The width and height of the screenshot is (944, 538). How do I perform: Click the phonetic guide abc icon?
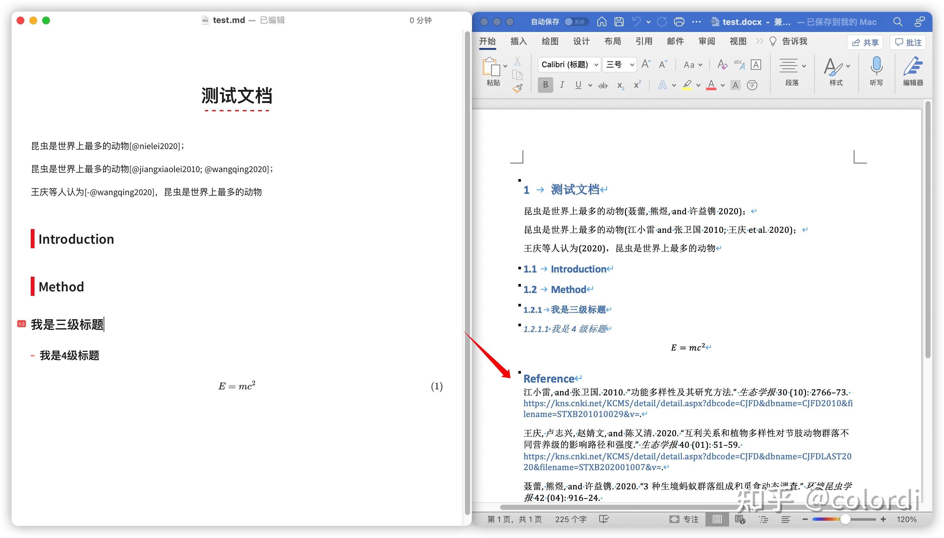tap(739, 64)
